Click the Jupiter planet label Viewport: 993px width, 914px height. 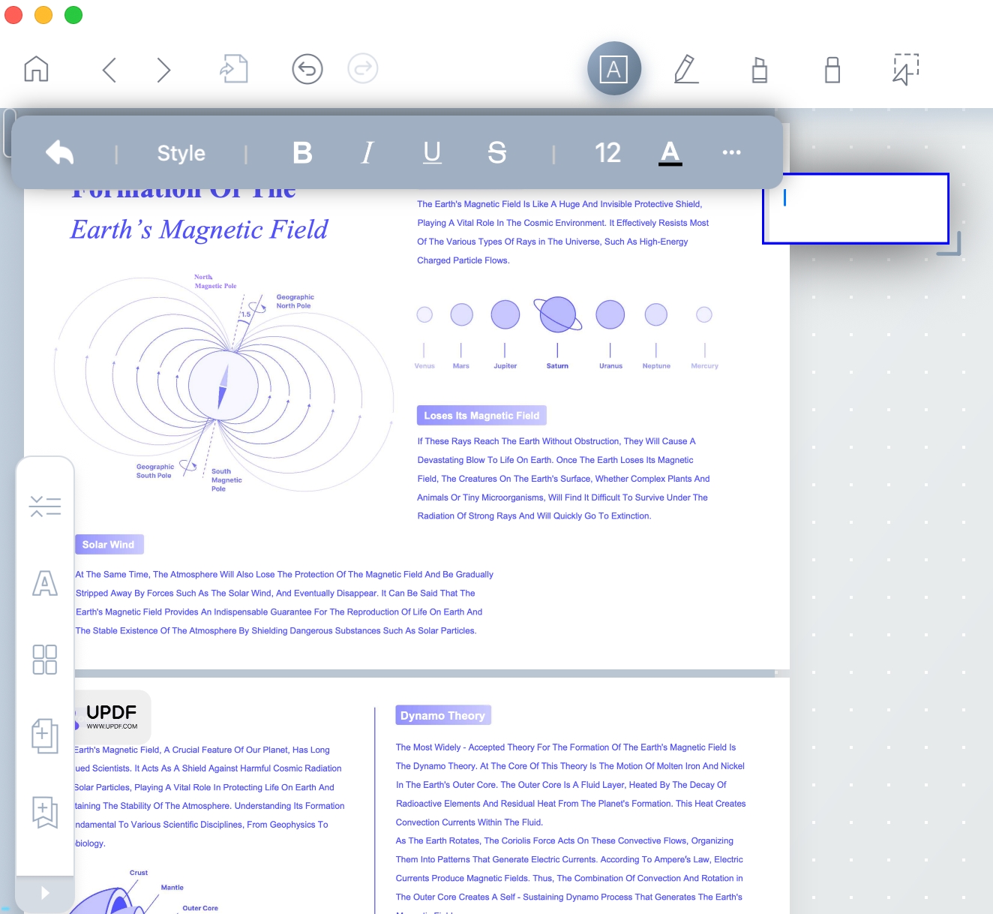click(505, 366)
